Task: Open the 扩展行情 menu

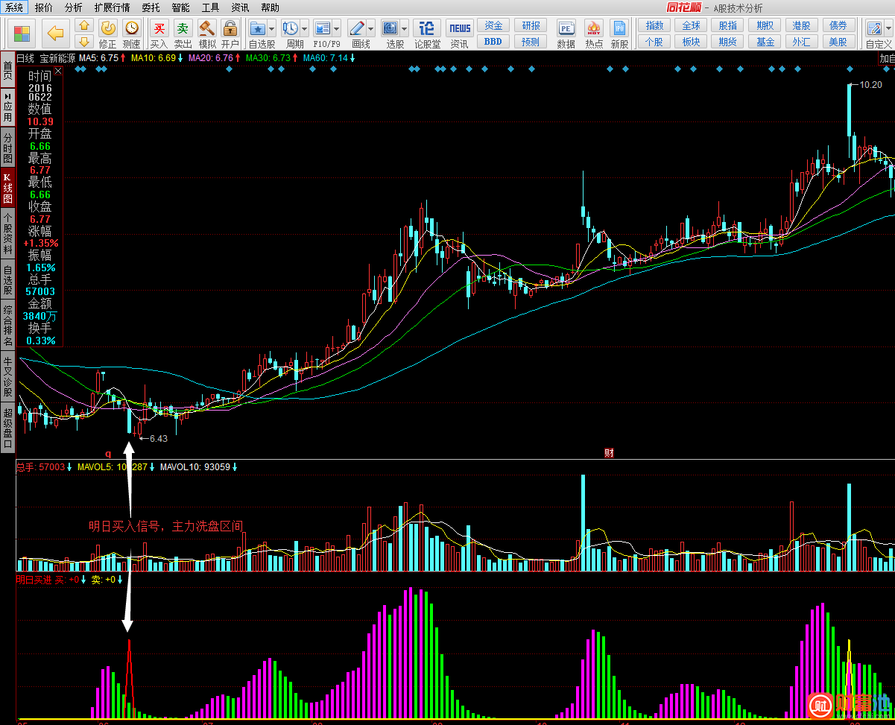Action: click(x=112, y=7)
